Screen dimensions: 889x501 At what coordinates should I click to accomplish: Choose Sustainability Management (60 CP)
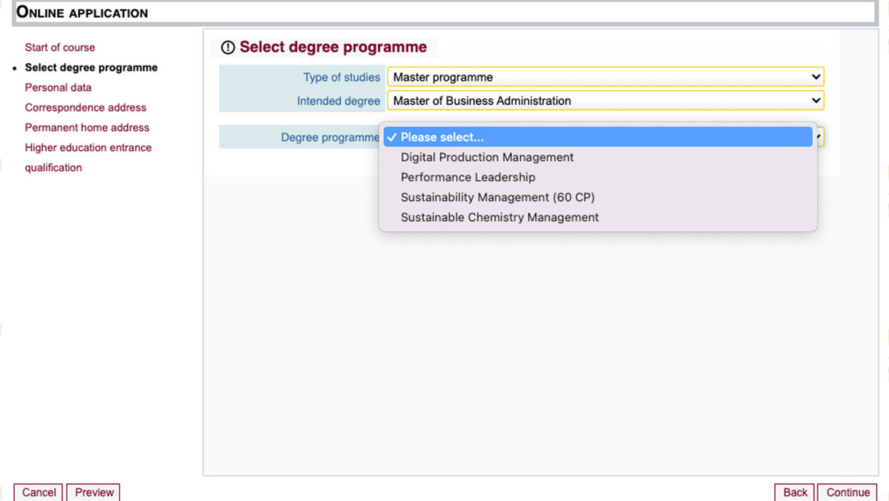[497, 197]
